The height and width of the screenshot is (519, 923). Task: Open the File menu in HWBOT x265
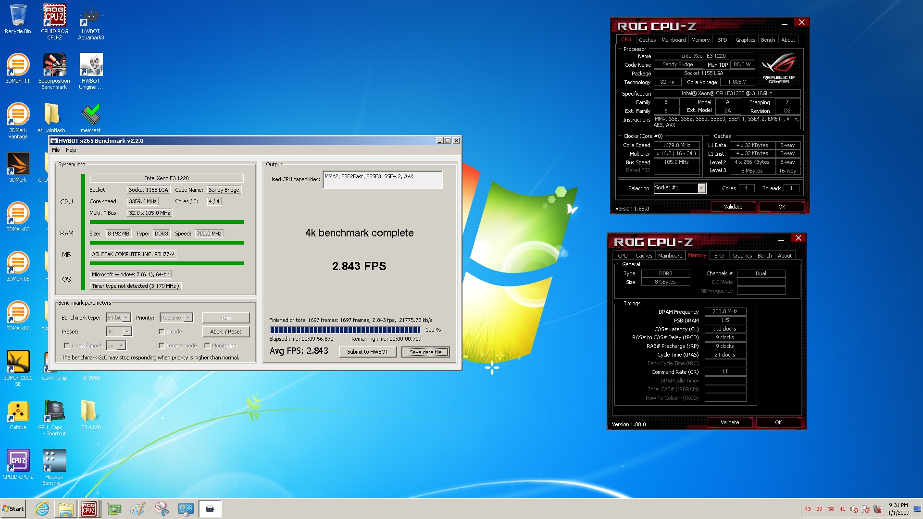click(x=56, y=150)
